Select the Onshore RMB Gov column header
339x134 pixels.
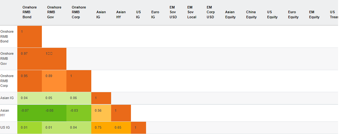pos(54,12)
